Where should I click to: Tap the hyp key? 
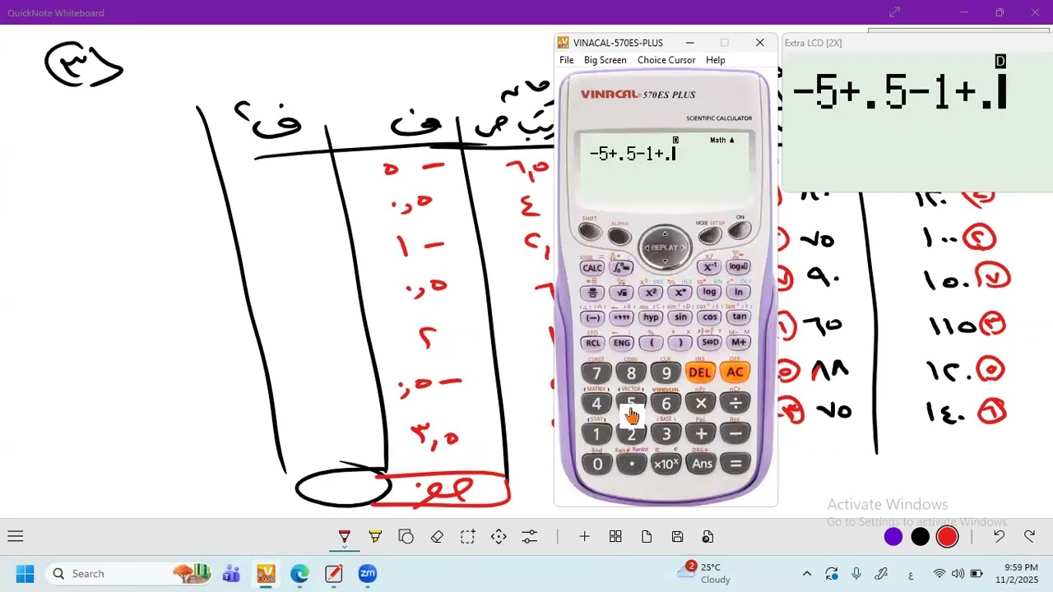tap(651, 317)
